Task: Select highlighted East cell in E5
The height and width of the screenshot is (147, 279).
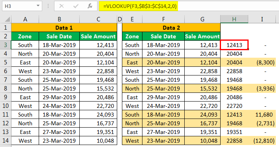Action: point(132,62)
